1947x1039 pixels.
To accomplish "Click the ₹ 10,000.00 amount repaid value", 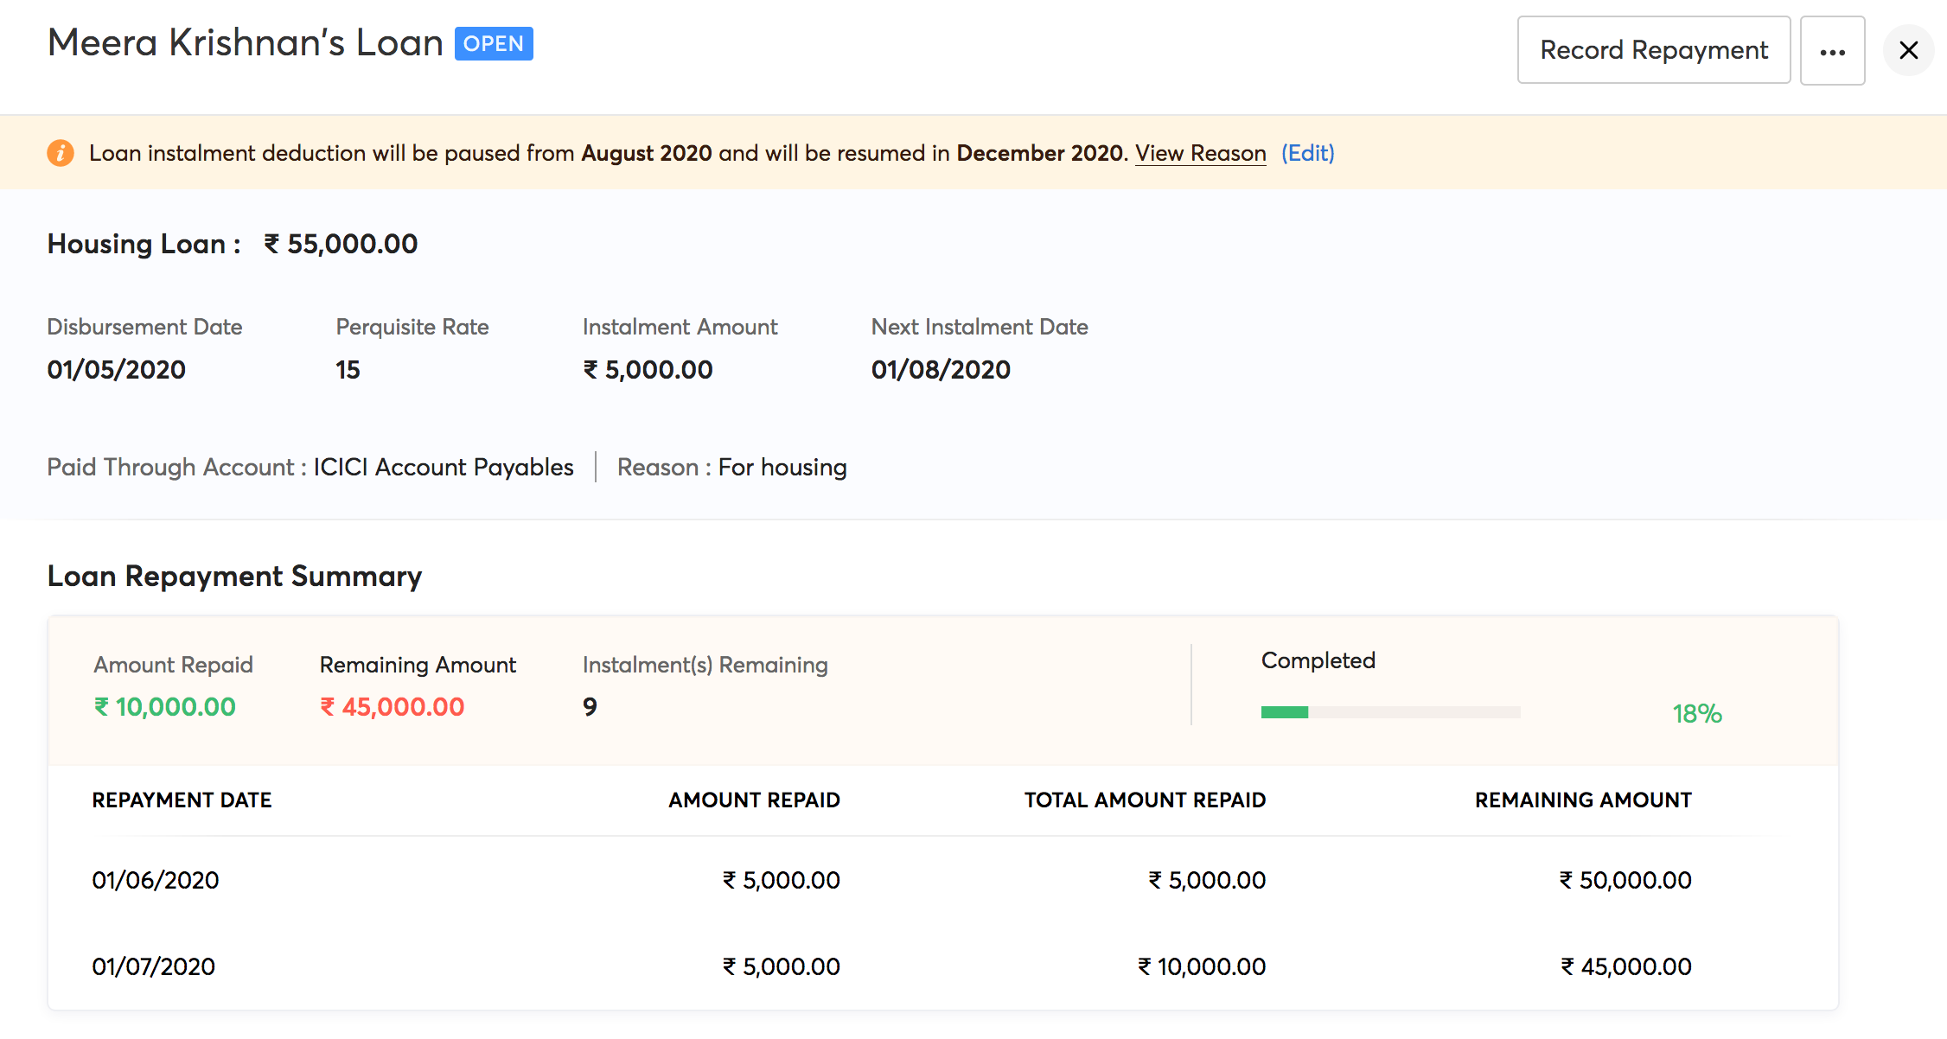I will pyautogui.click(x=165, y=707).
